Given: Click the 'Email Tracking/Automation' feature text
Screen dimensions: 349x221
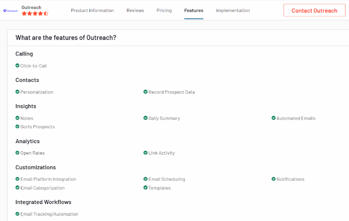Looking at the screenshot, I should click(x=49, y=214).
